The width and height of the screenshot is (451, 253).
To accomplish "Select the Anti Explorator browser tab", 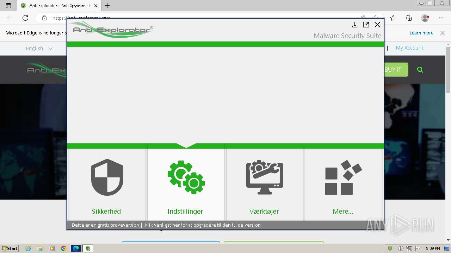I will pos(58,6).
